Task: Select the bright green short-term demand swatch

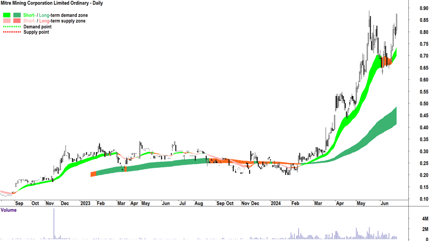Action: tap(7, 15)
